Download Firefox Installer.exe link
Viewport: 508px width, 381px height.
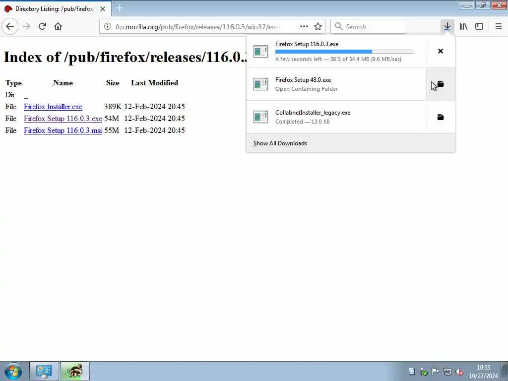click(53, 107)
